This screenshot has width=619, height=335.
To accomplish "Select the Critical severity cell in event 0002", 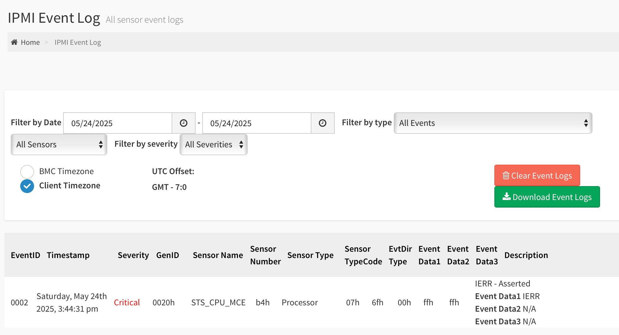I will 127,303.
